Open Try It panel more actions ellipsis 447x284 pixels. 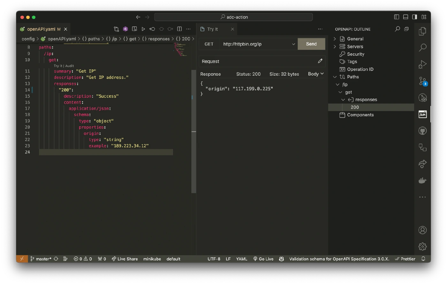click(320, 29)
